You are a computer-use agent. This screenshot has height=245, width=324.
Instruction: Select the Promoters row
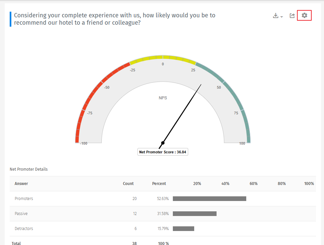click(24, 198)
